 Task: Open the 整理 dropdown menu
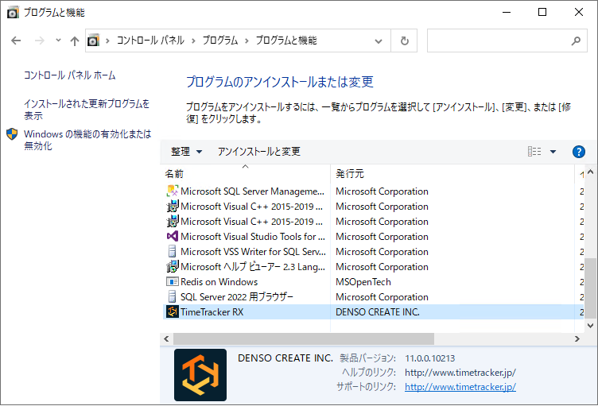[x=186, y=152]
